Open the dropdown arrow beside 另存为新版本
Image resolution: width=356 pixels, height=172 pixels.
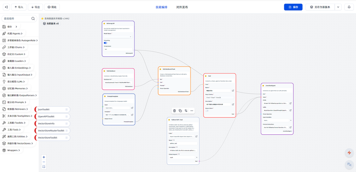click(338, 7)
